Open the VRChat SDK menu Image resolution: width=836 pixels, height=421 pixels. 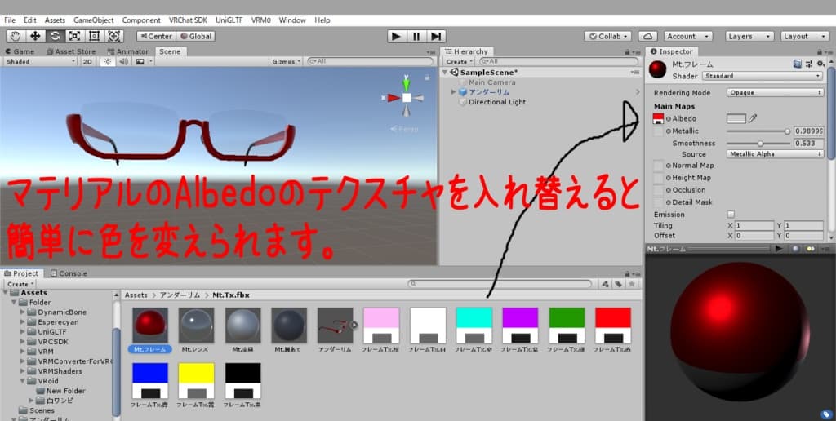[x=189, y=20]
